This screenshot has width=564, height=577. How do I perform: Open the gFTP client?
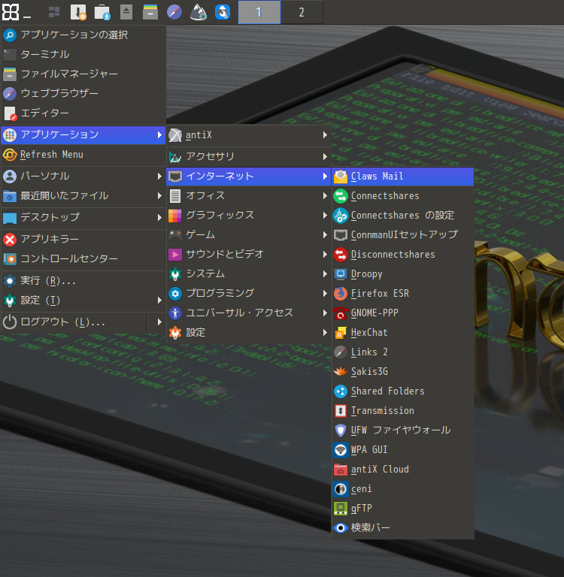[x=362, y=508]
